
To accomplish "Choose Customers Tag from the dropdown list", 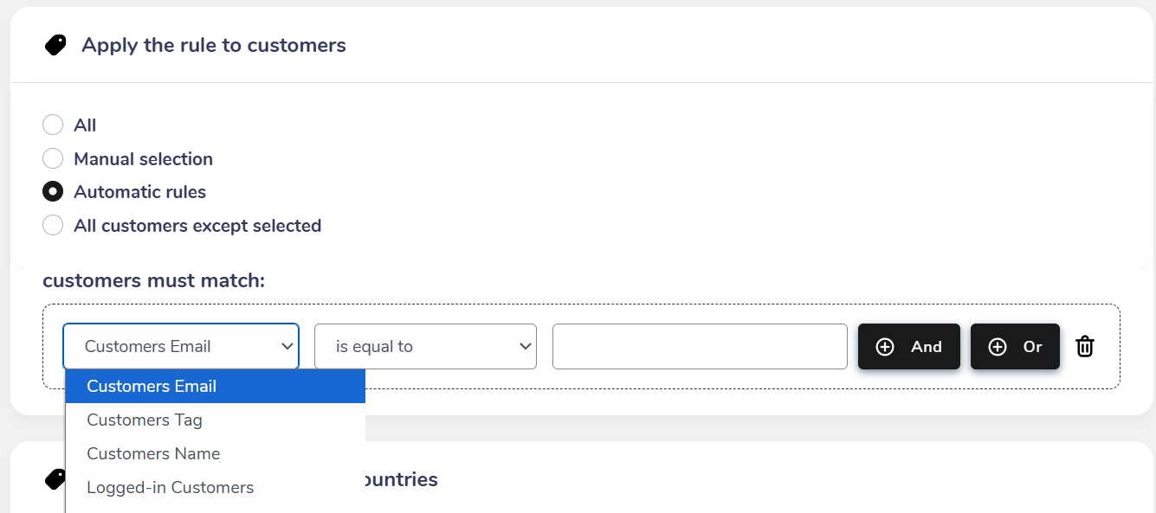I will coord(145,420).
